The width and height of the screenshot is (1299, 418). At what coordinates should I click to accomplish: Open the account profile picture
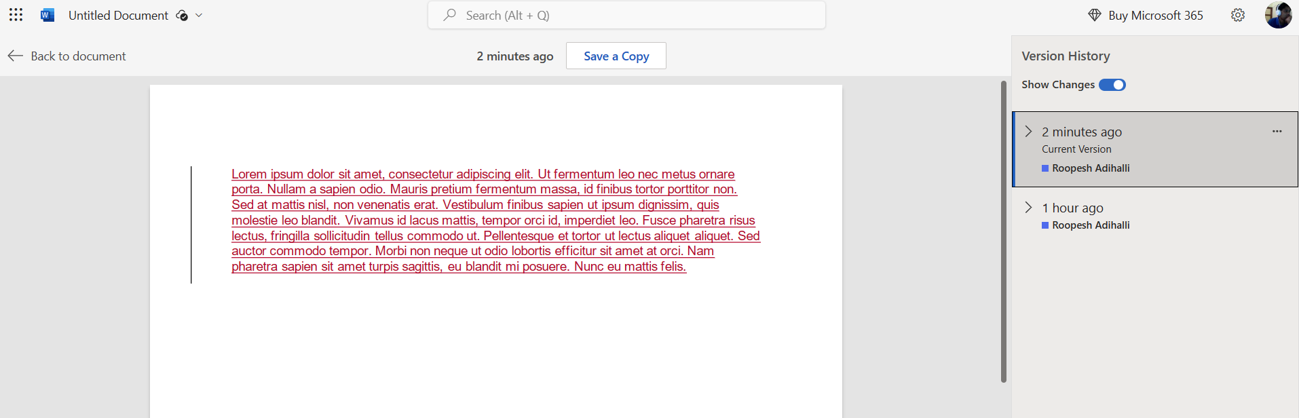pos(1278,15)
